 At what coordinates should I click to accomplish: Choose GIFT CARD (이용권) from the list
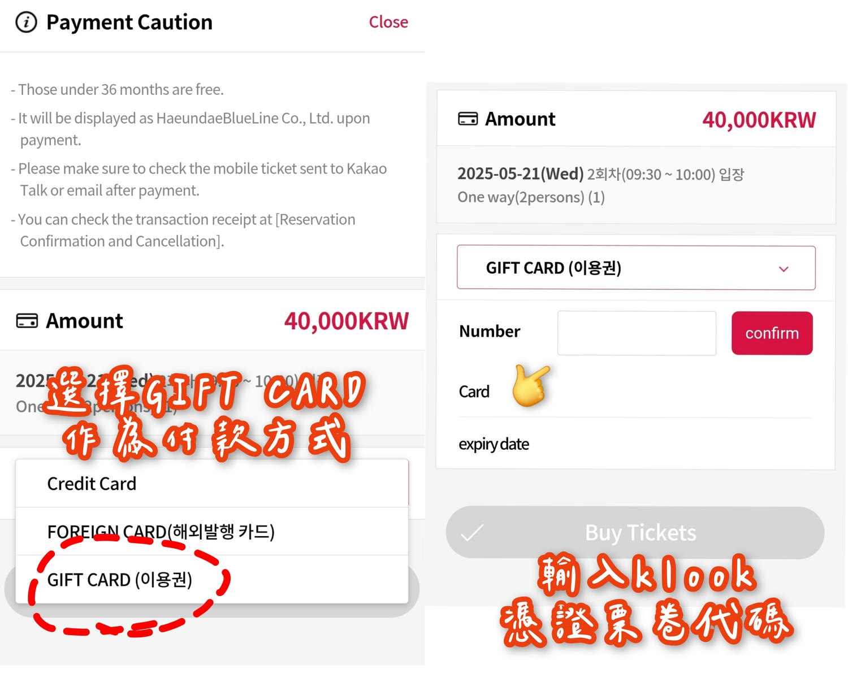(211, 580)
